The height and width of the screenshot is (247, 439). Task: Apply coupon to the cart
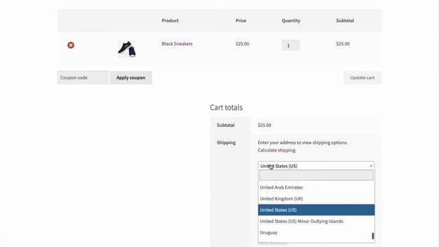[131, 78]
